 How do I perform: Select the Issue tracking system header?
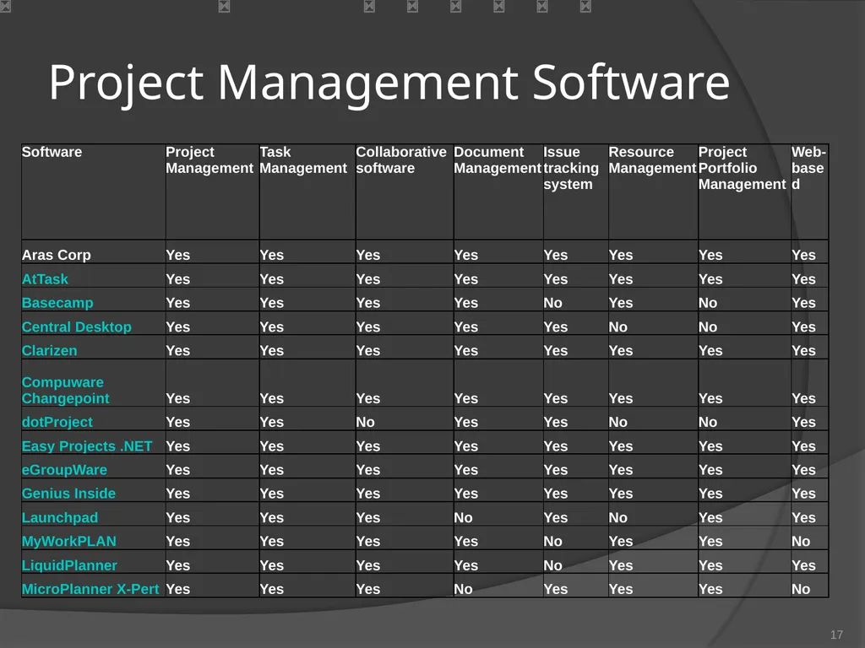pyautogui.click(x=576, y=192)
